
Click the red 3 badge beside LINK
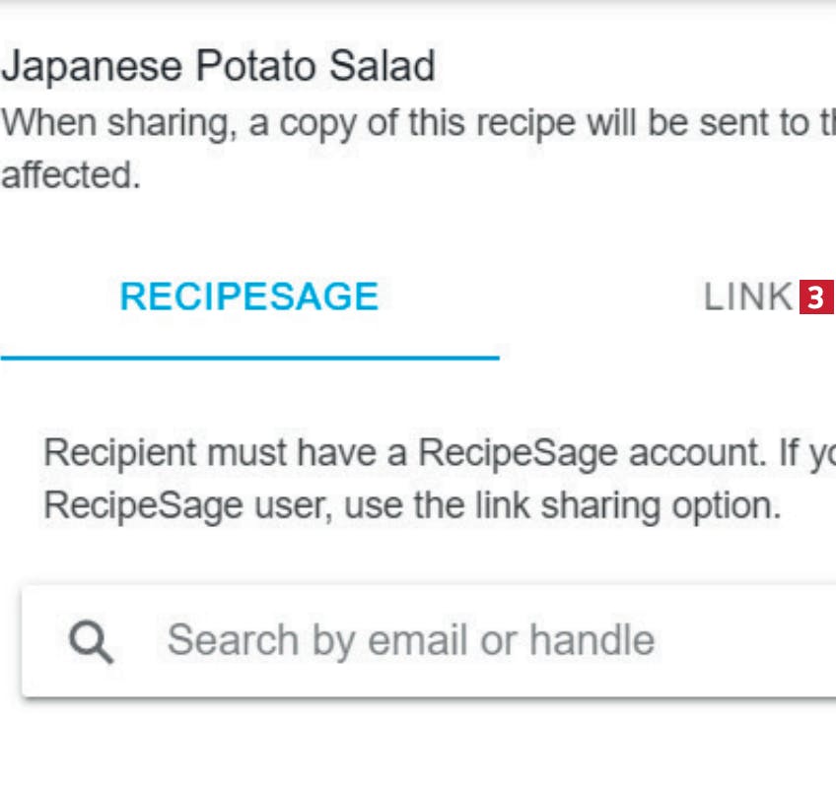pyautogui.click(x=816, y=296)
